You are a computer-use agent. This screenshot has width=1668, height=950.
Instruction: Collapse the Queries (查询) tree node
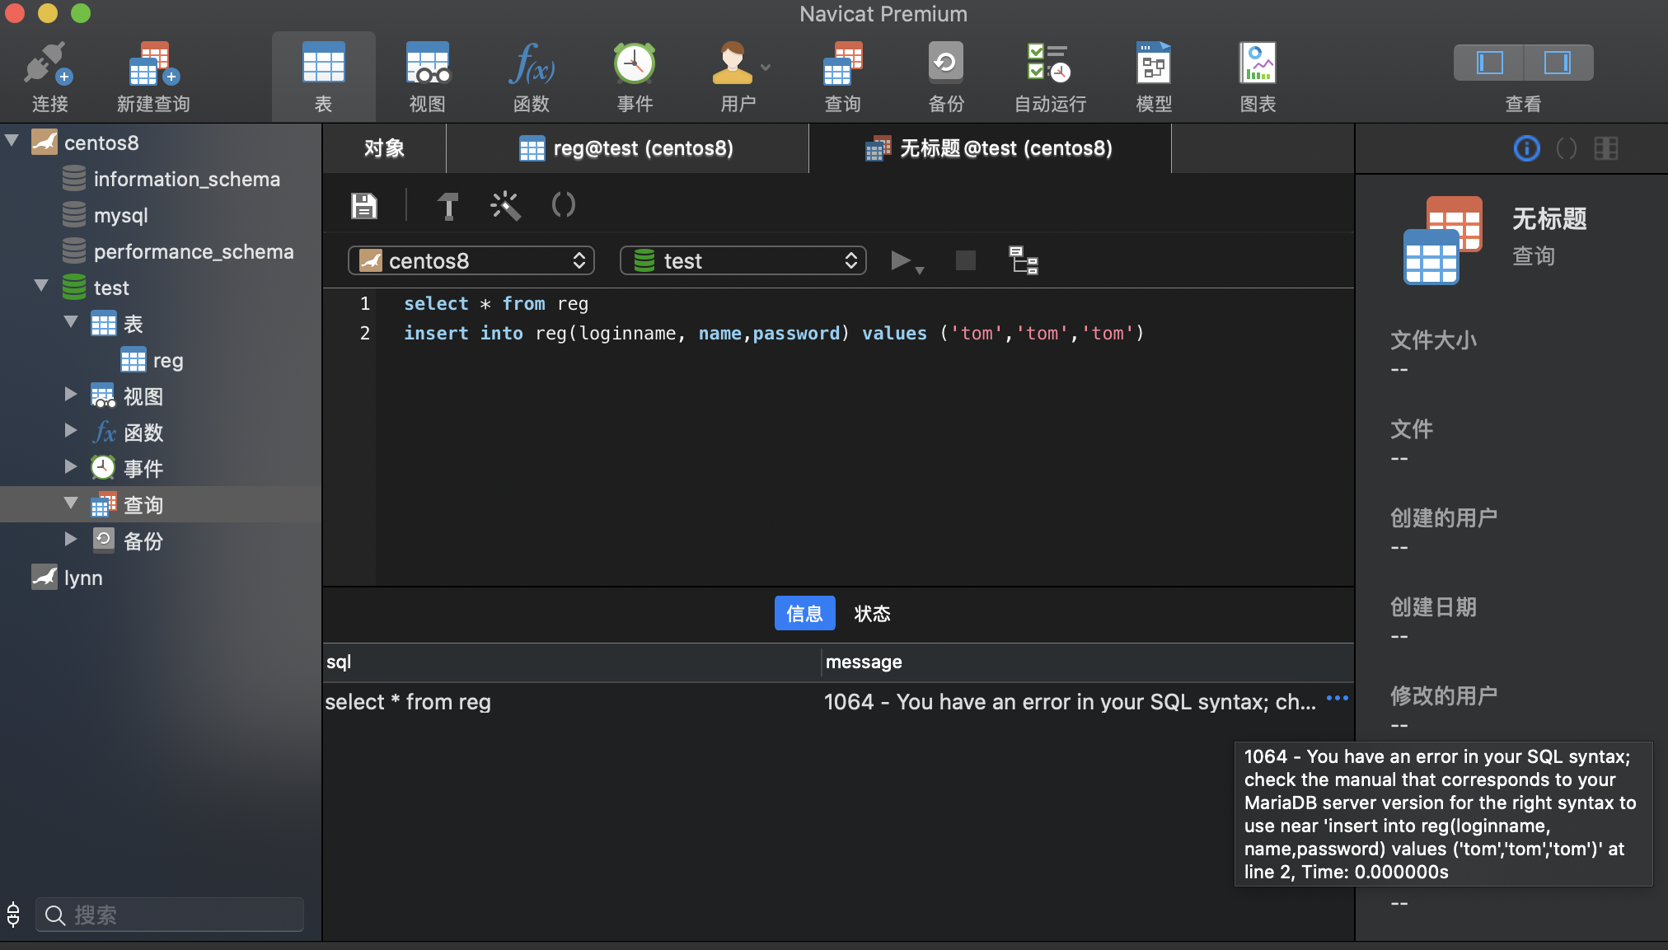[72, 503]
